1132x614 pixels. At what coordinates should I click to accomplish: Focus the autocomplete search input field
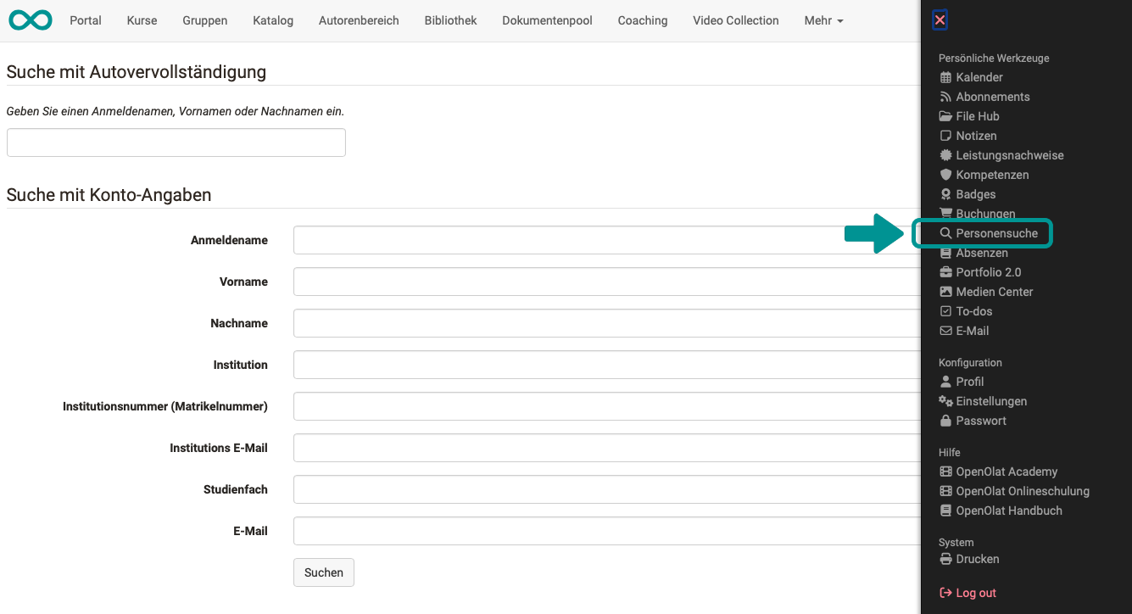[176, 142]
